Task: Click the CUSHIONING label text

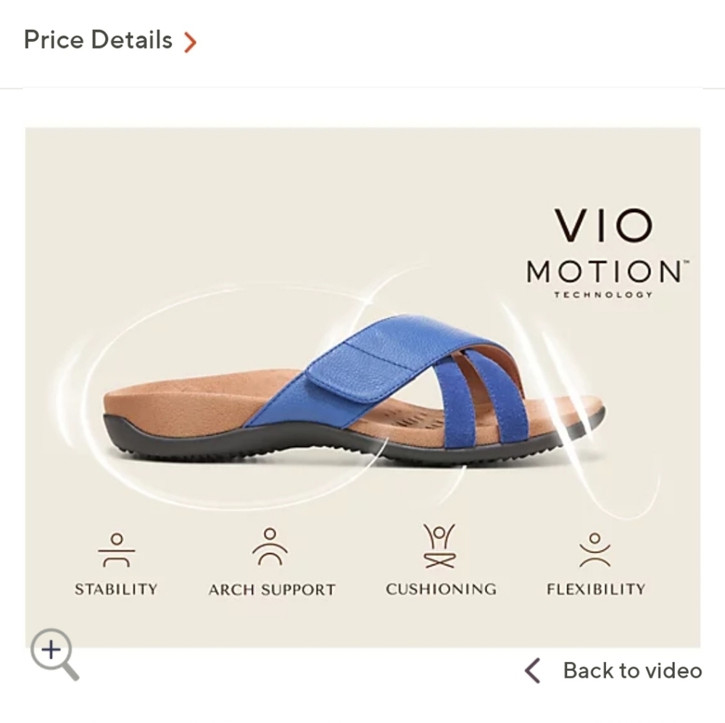Action: (x=441, y=589)
